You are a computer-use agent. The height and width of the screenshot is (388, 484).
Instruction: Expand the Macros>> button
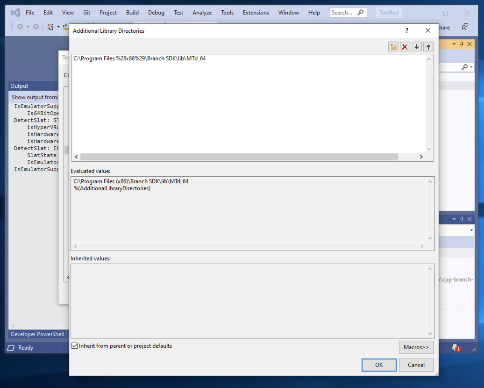coord(416,347)
